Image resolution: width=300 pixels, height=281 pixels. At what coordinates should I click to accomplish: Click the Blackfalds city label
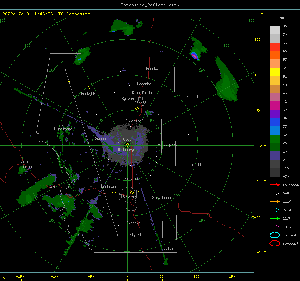pyautogui.click(x=142, y=93)
